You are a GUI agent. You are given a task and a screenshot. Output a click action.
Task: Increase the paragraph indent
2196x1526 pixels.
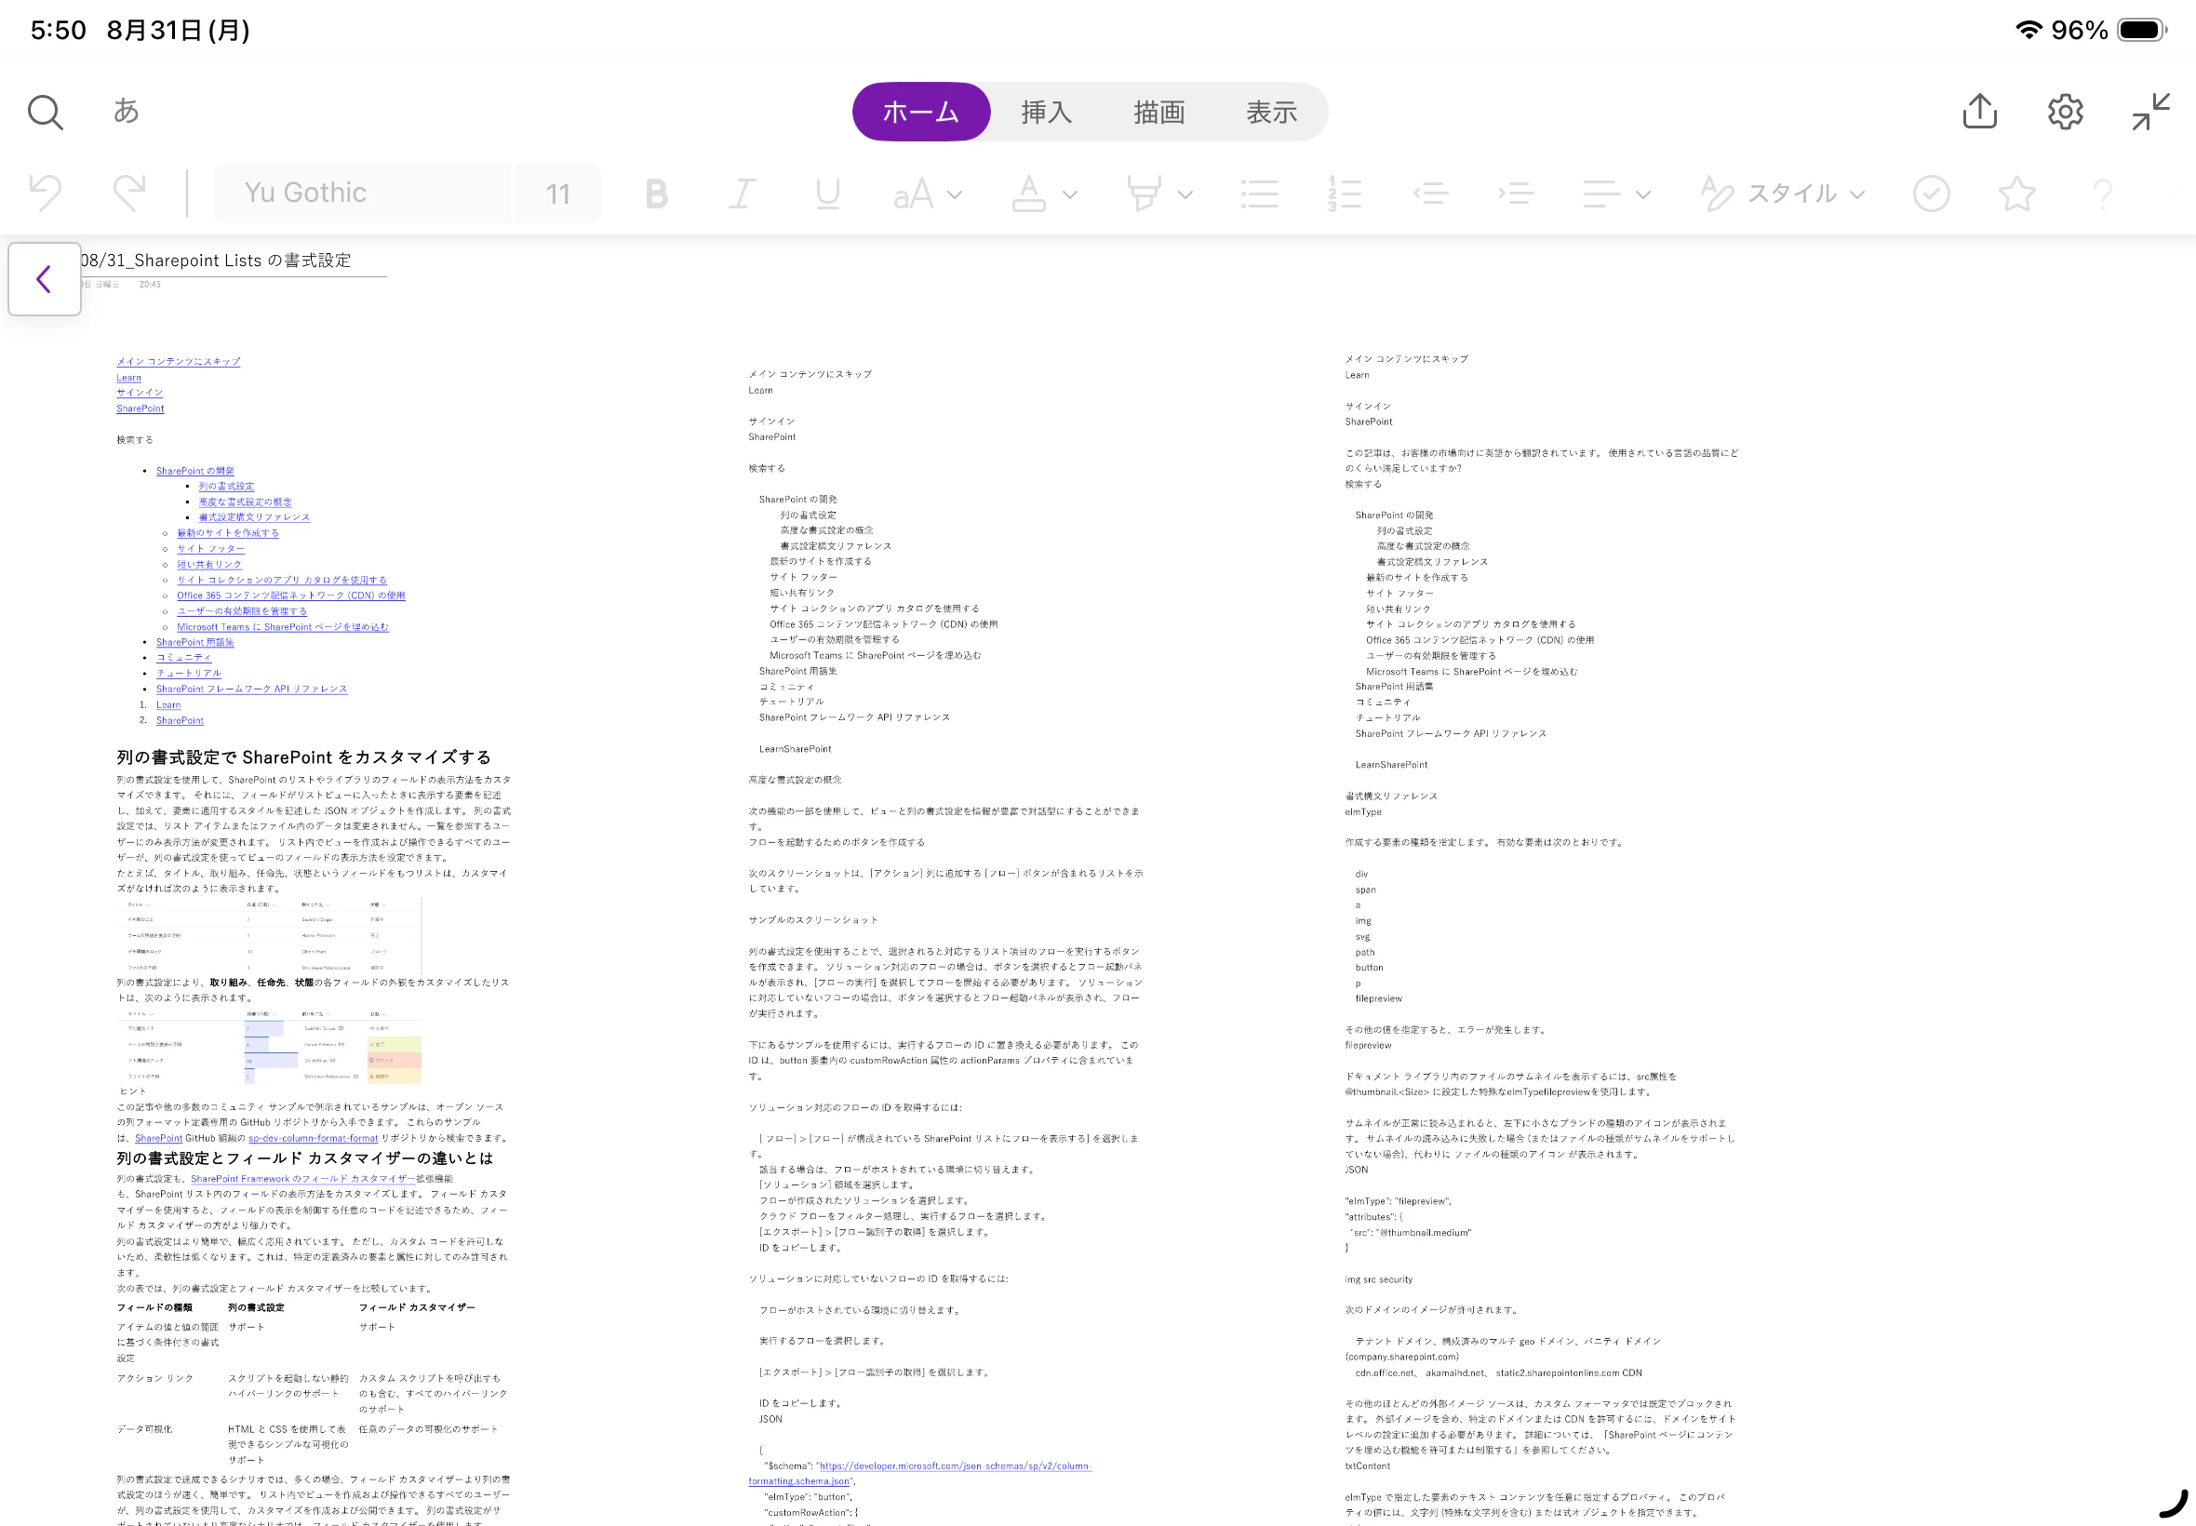(x=1515, y=194)
